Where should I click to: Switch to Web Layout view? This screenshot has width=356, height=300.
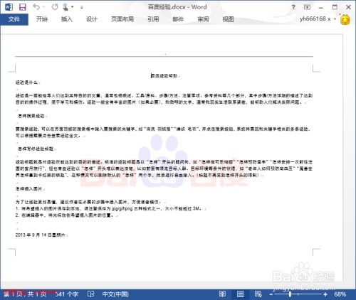258,294
